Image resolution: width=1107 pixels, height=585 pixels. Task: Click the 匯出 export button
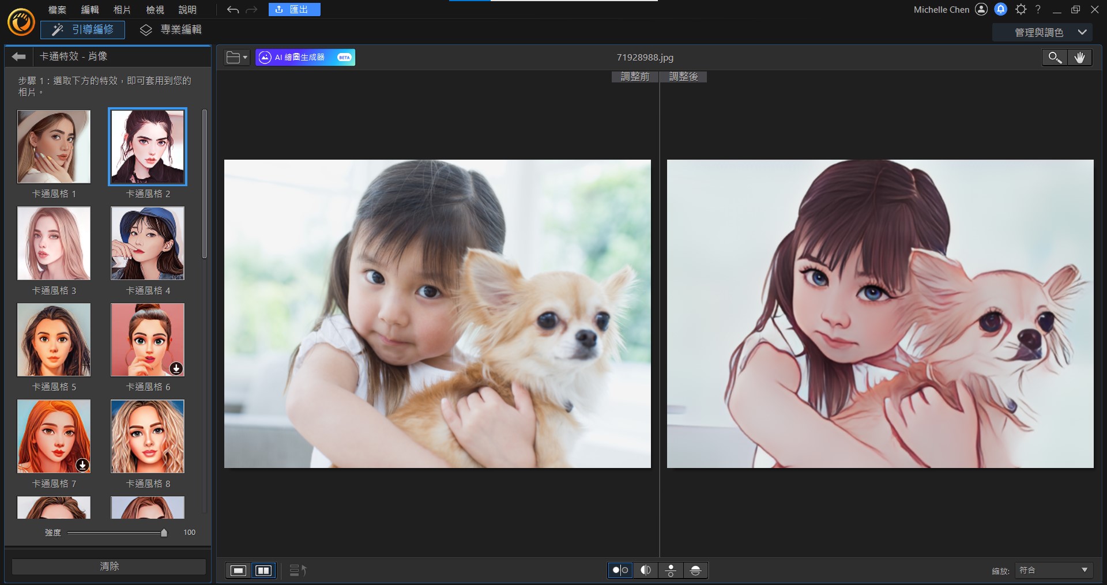(x=294, y=9)
